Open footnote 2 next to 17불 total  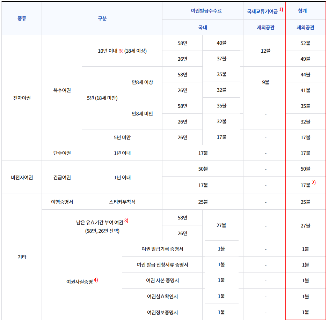coord(314,182)
